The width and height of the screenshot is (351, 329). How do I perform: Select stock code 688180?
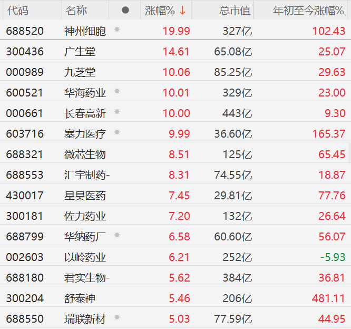(x=25, y=278)
